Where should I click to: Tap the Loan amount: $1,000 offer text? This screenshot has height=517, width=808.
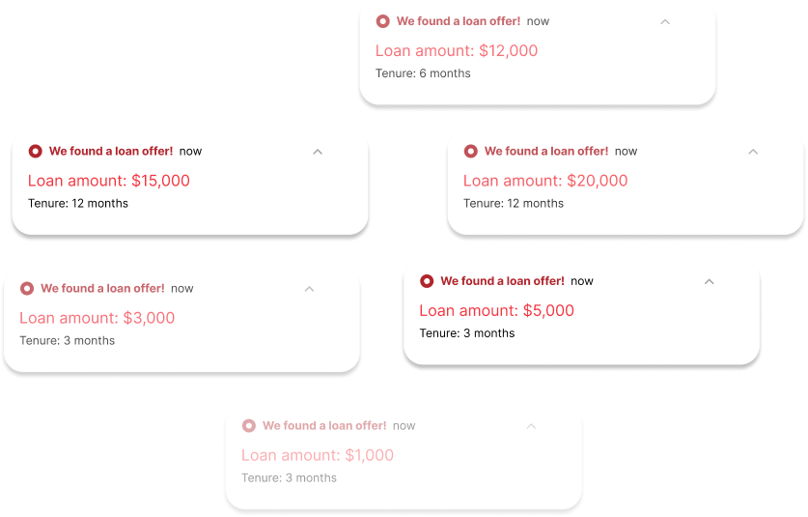pos(318,455)
